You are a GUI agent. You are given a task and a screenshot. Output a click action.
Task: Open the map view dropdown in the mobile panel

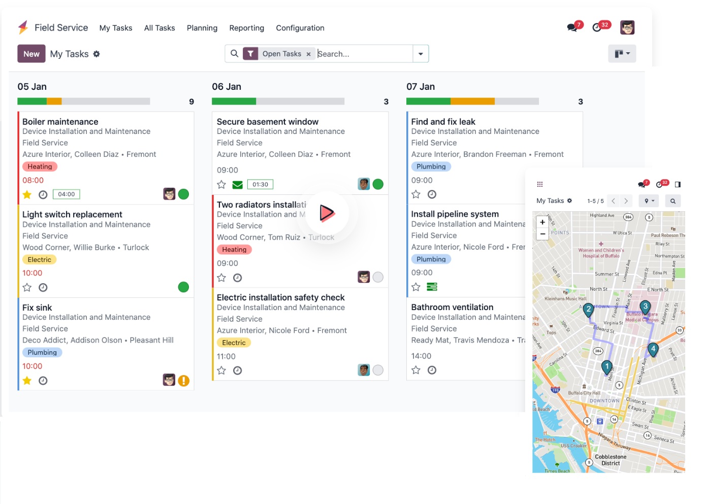(649, 201)
